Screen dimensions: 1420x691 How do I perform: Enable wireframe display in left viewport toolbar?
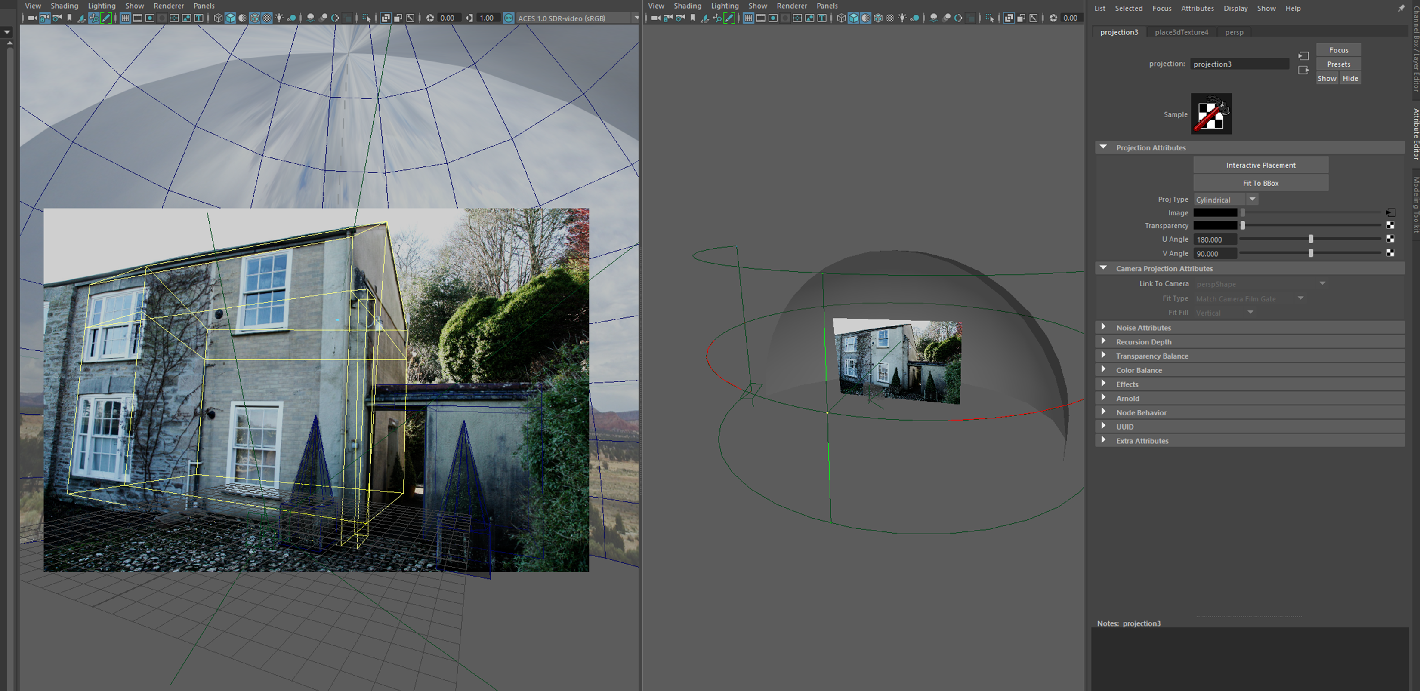pyautogui.click(x=218, y=18)
